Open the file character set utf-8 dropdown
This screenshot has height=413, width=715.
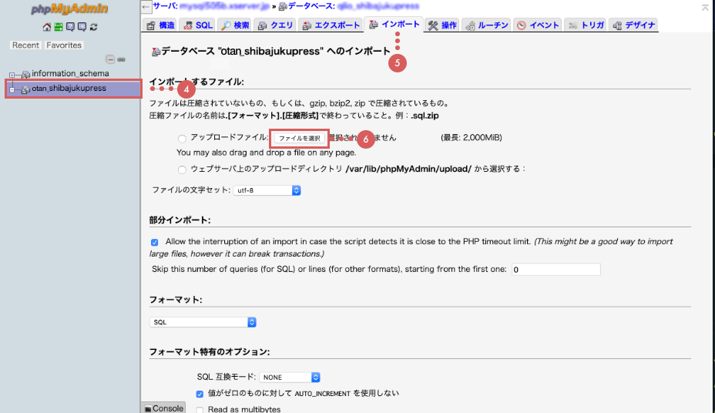[x=267, y=190]
